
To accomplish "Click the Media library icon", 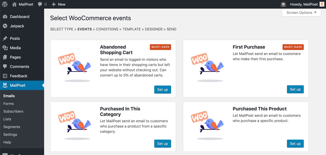I will pos(5,48).
